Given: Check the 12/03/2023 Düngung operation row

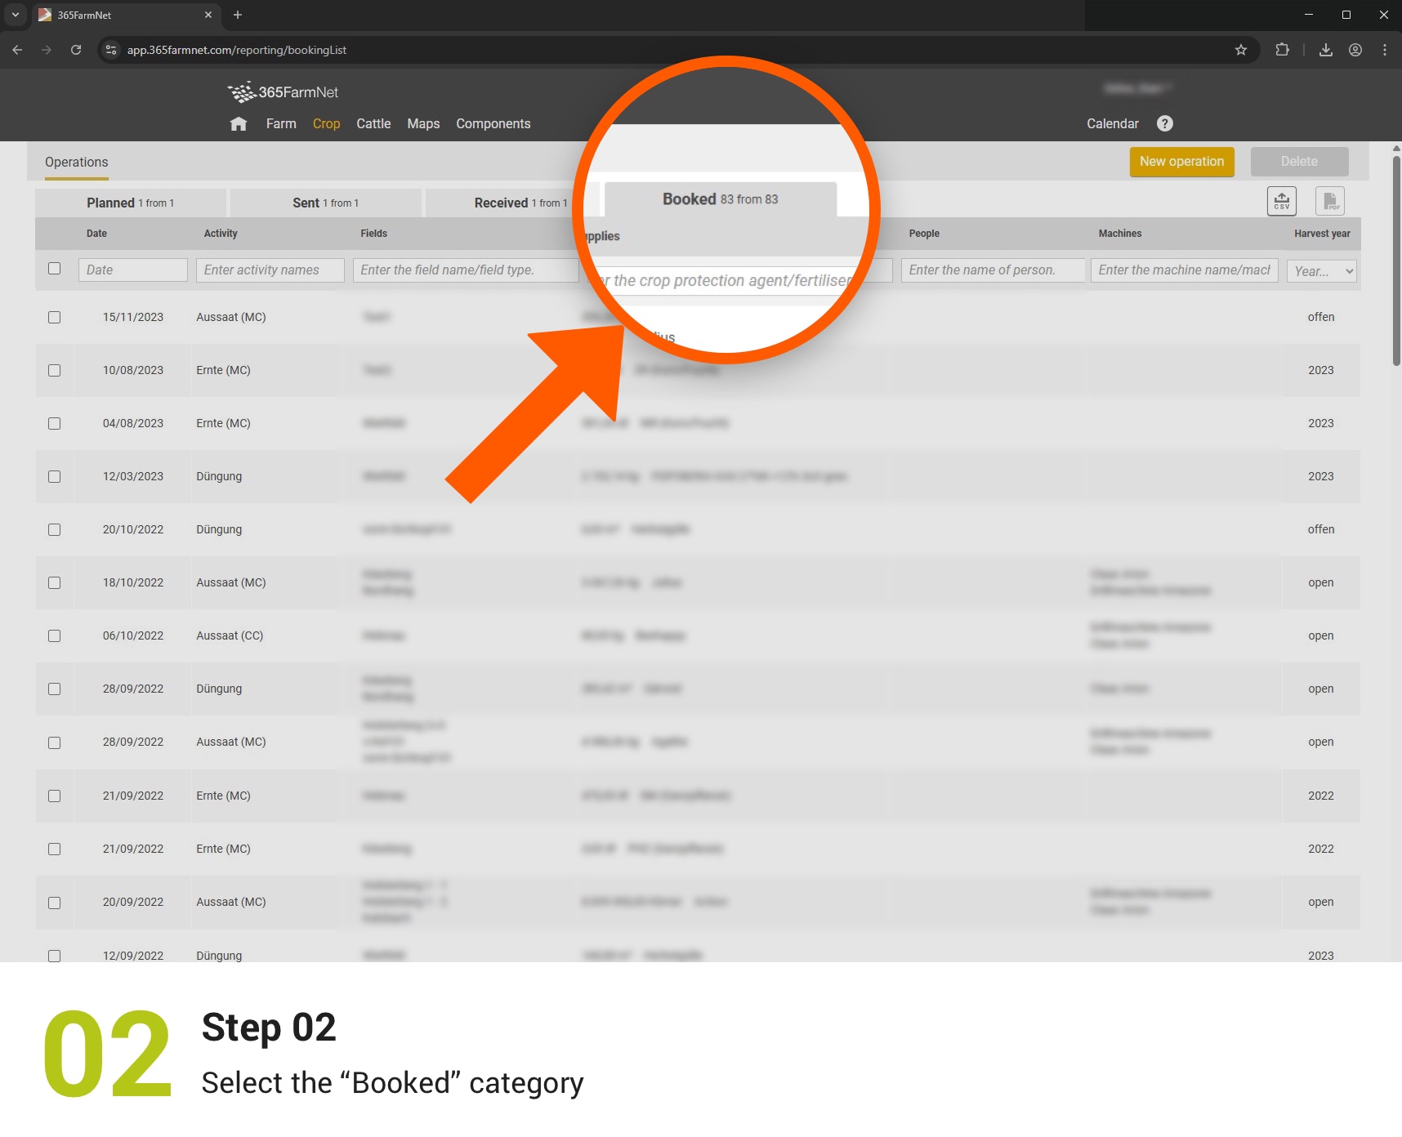Looking at the screenshot, I should tap(55, 476).
